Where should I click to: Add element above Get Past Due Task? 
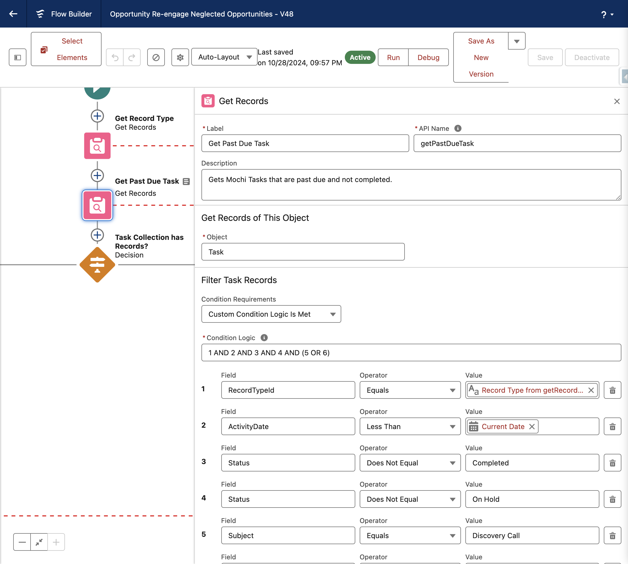[x=97, y=176]
